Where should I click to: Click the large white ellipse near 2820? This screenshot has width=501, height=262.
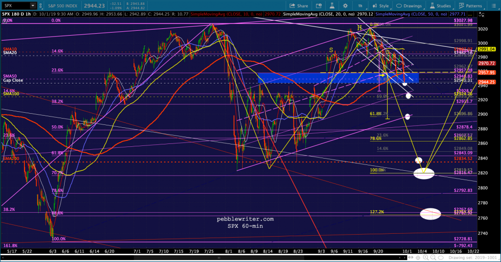tap(424, 173)
